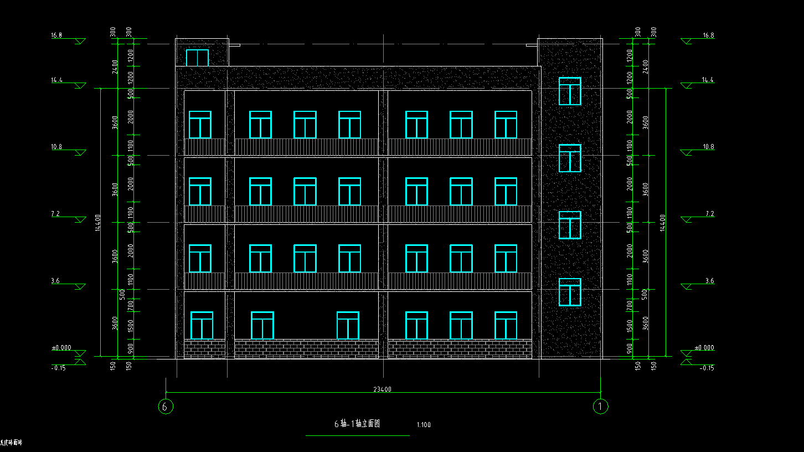This screenshot has height=452, width=804.
Task: Click the right-side -0.15 elevation label
Action: tap(707, 368)
